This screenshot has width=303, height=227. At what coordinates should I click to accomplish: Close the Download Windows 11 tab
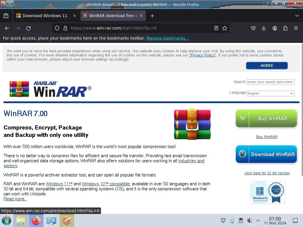click(x=74, y=16)
